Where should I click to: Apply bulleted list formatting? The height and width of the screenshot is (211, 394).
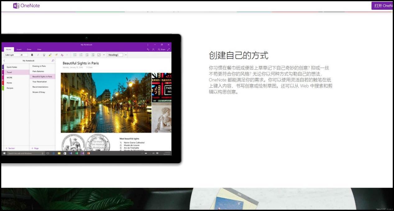[x=75, y=55]
